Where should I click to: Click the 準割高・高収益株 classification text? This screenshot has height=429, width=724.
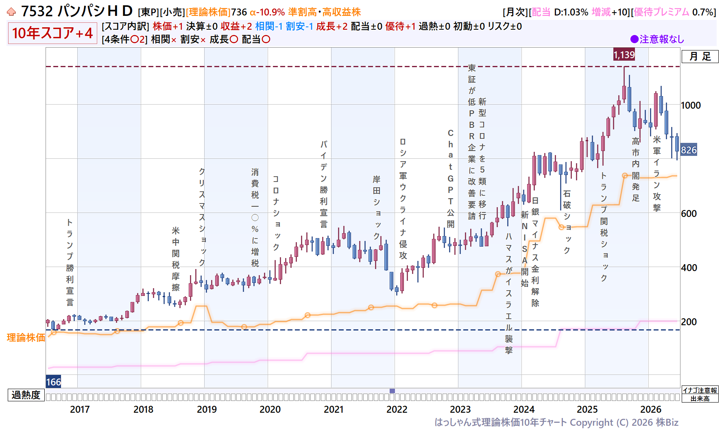[x=325, y=12]
